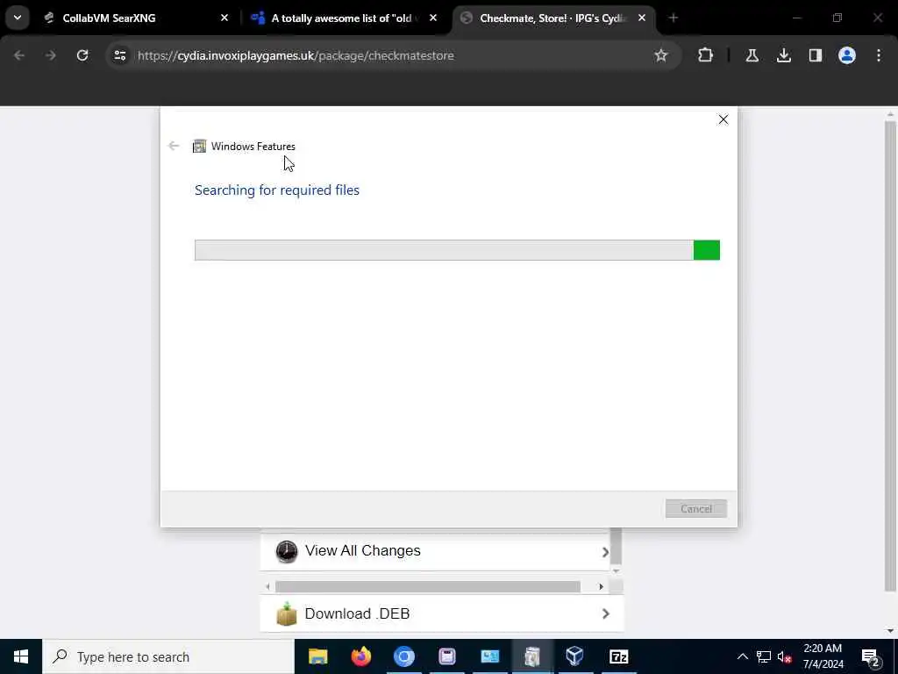This screenshot has height=674, width=898.
Task: Expand the Download .DEB chevron
Action: [x=605, y=613]
